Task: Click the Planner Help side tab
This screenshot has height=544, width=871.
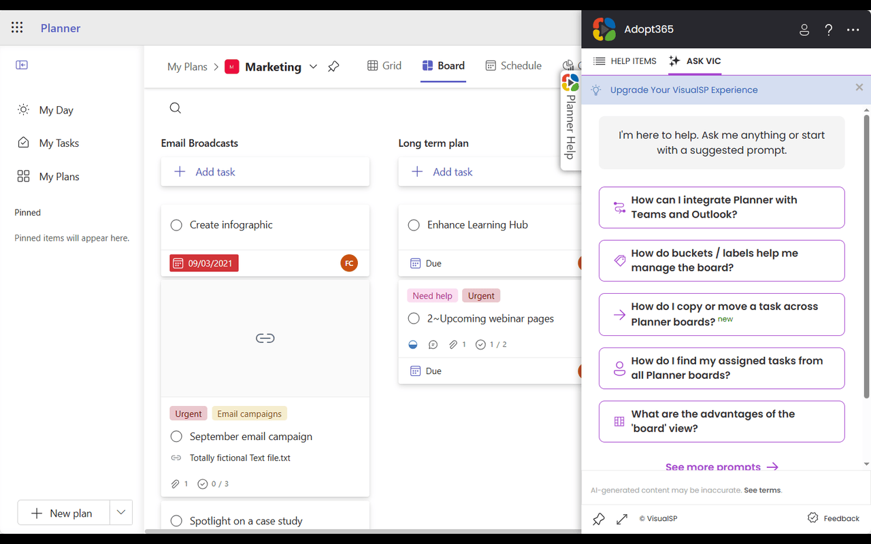Action: (570, 120)
